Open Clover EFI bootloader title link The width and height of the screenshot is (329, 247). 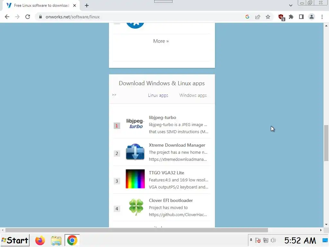click(x=171, y=200)
